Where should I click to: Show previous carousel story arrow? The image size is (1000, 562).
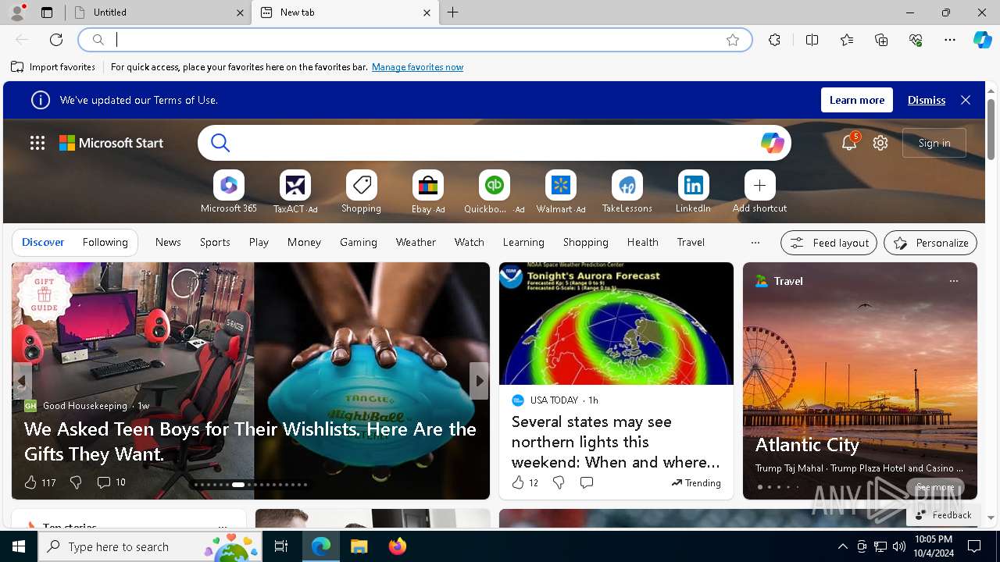tap(22, 381)
